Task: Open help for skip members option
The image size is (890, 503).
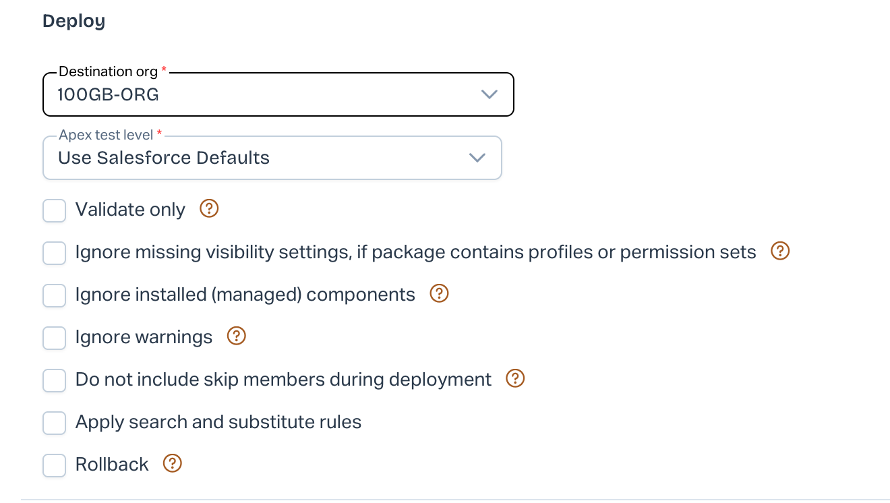Action: (x=515, y=378)
